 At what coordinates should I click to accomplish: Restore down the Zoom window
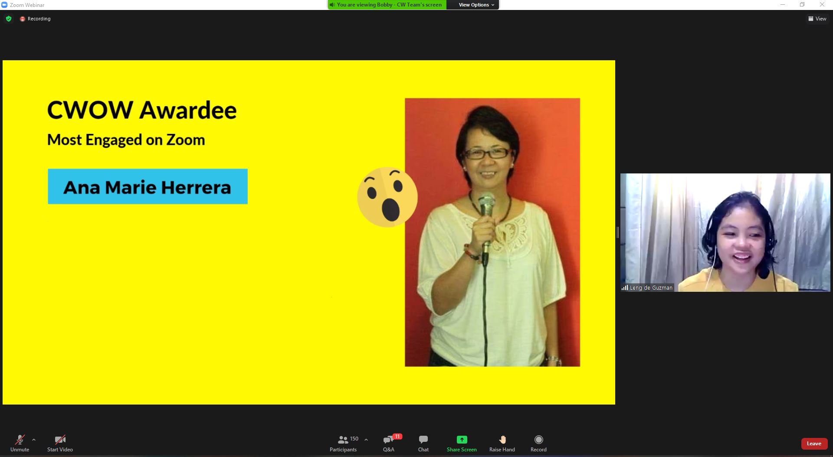802,5
